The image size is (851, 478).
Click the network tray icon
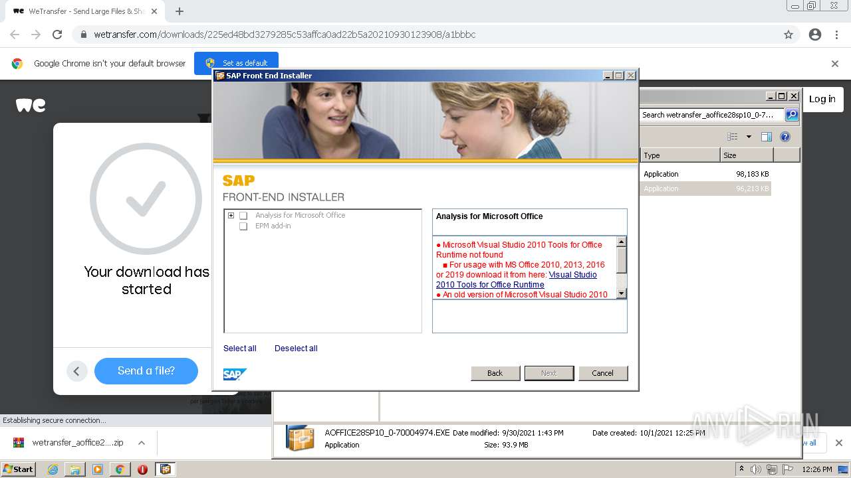pyautogui.click(x=772, y=469)
